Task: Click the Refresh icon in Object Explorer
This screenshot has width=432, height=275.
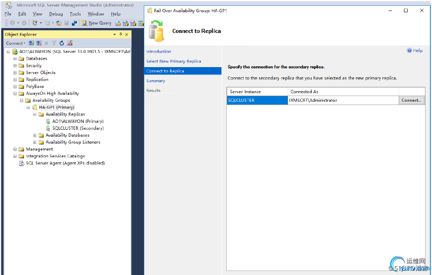Action: click(62, 43)
